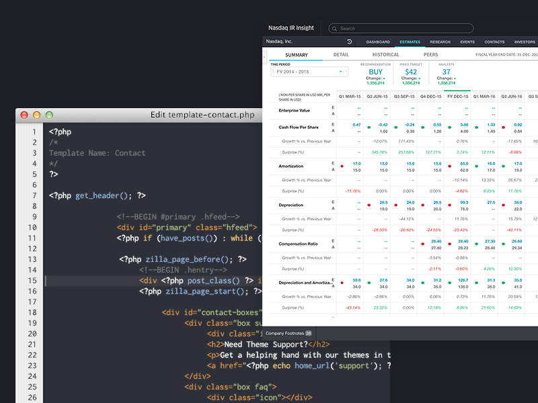Expand the collapsed left sidebar chevron in Nasdaq window
Screen dimensions: 538x403
(x=264, y=56)
